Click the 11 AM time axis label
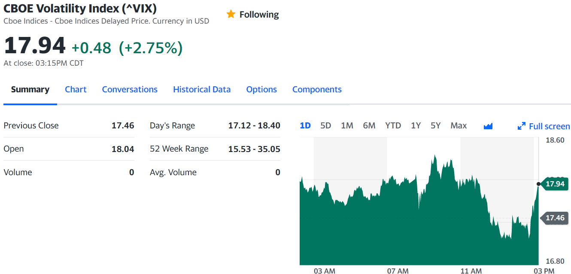 coord(471,271)
